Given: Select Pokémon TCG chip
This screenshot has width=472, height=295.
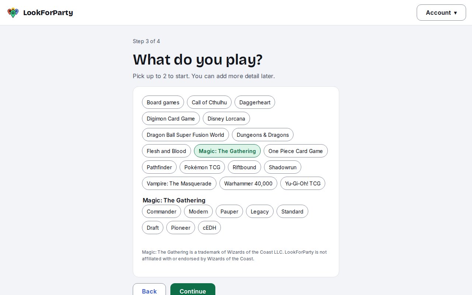Looking at the screenshot, I should pos(202,167).
